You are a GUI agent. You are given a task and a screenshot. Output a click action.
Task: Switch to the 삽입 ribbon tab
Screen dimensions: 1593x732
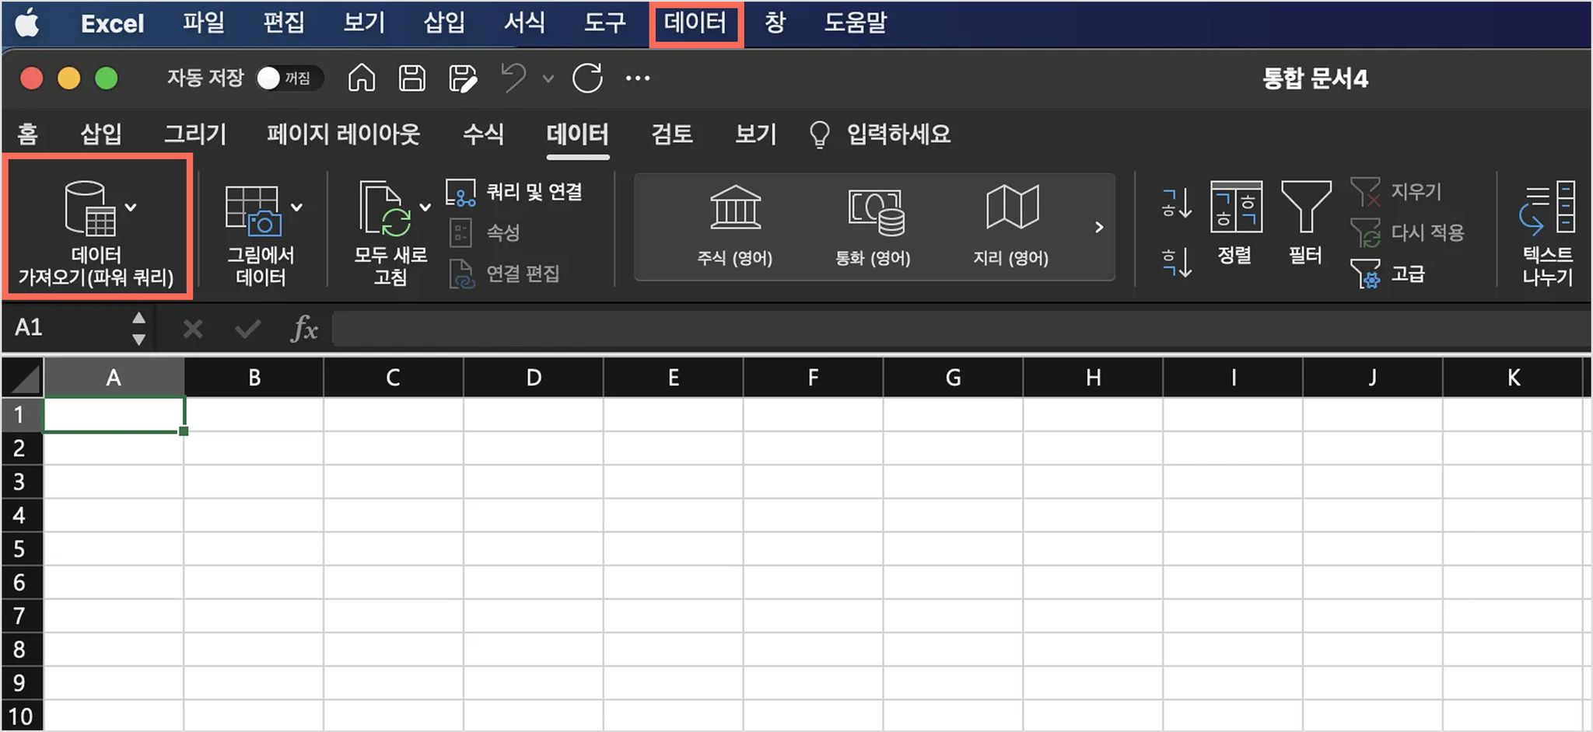click(101, 134)
